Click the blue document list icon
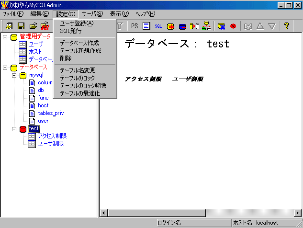The image size is (303, 228). pos(146,26)
